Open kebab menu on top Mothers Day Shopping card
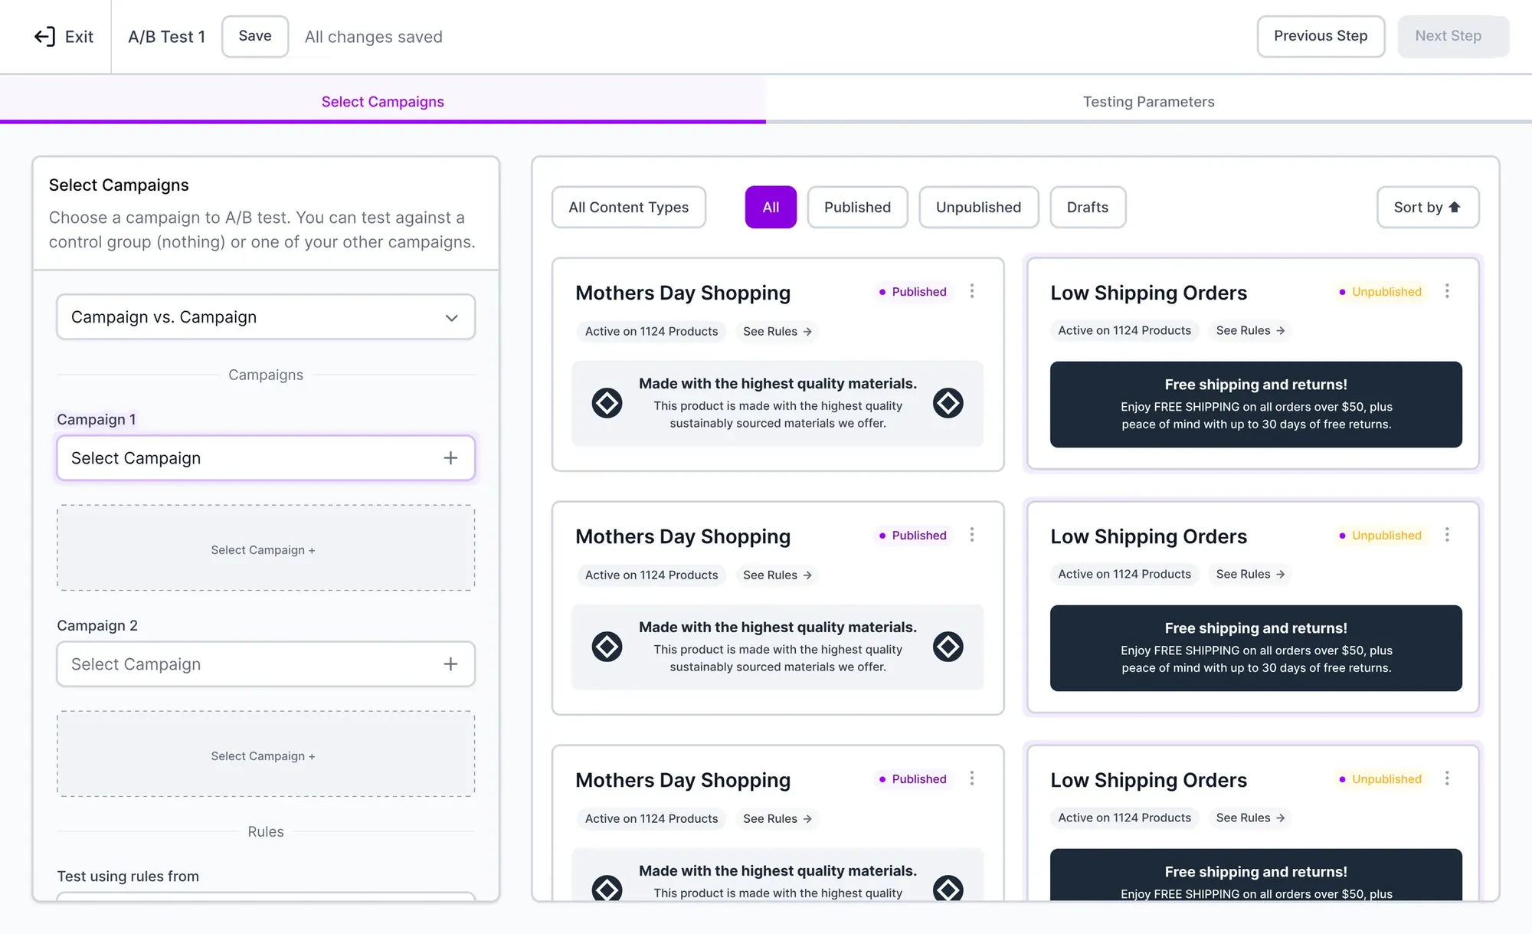 click(972, 291)
